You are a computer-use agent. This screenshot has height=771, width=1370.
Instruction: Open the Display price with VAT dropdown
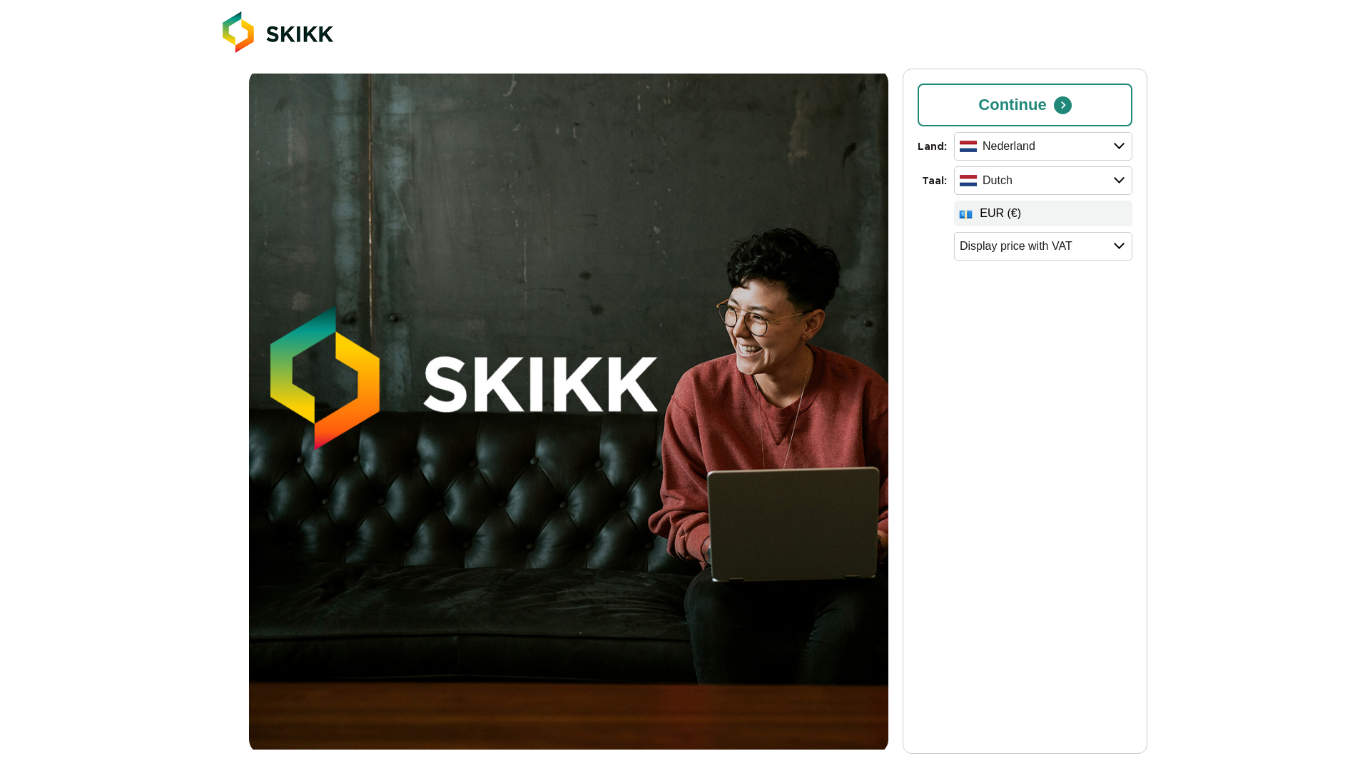tap(1043, 246)
